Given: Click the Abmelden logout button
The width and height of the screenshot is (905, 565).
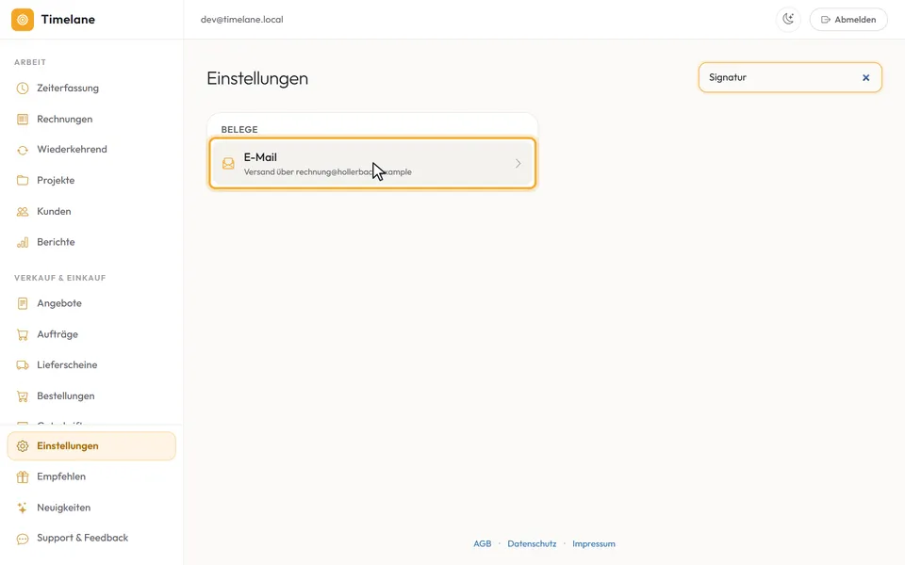Looking at the screenshot, I should pos(848,20).
